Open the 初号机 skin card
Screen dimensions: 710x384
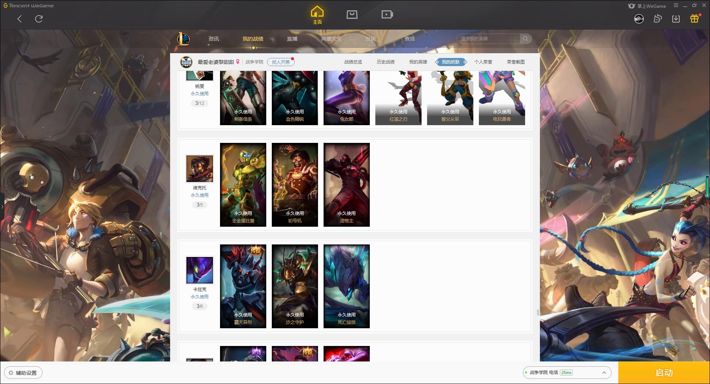pos(295,185)
